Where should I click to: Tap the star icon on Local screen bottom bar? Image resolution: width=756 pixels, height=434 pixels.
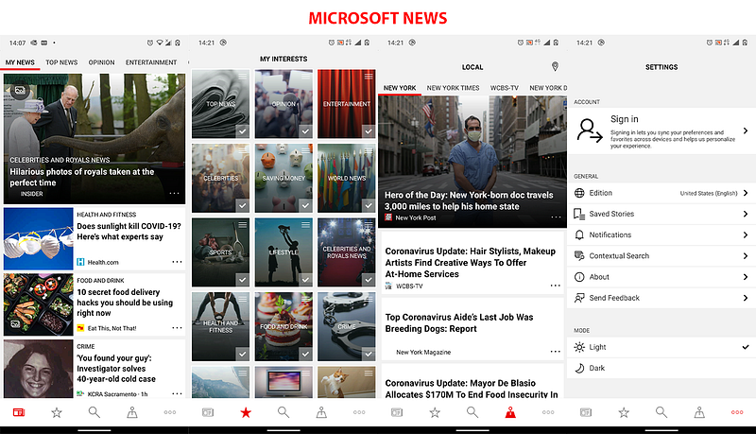[x=435, y=412]
